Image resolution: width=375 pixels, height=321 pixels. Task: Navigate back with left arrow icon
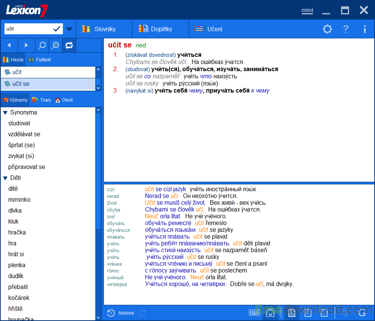[x=9, y=45]
